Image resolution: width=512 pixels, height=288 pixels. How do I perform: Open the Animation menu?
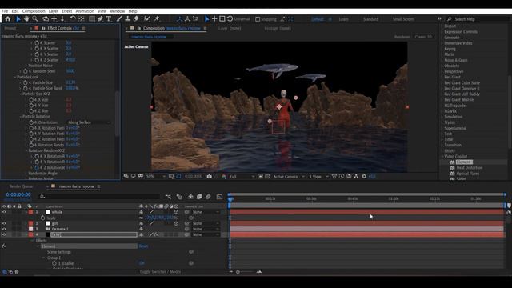[x=85, y=11]
